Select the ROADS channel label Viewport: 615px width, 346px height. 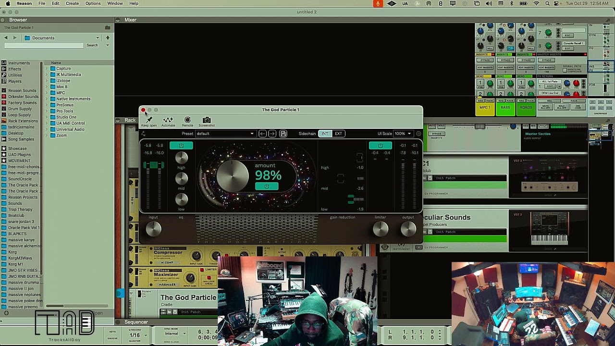coord(526,108)
